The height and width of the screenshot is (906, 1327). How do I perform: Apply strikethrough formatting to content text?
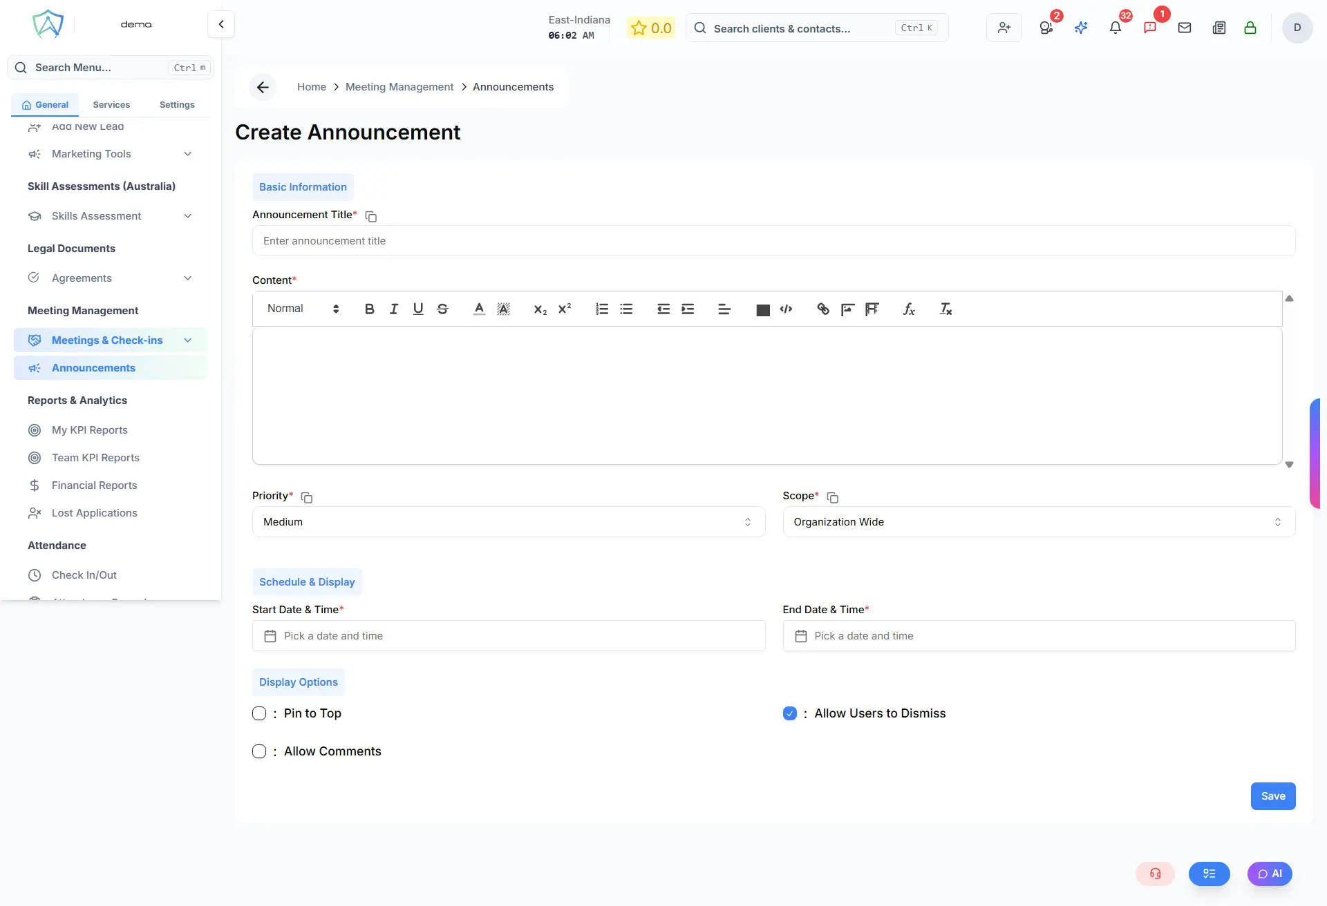coord(442,309)
